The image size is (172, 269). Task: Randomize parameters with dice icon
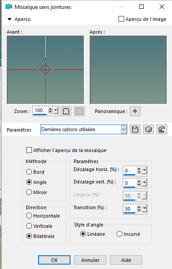point(149,129)
